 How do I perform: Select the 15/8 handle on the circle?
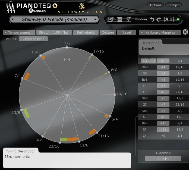(x=41, y=55)
